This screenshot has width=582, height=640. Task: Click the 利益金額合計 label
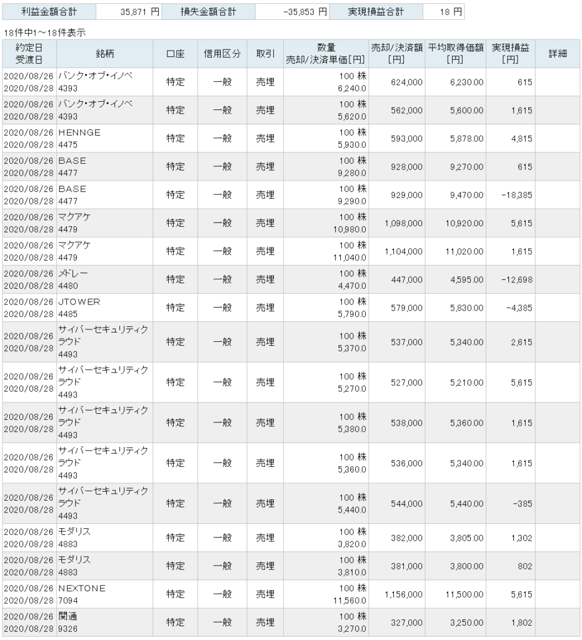point(49,12)
